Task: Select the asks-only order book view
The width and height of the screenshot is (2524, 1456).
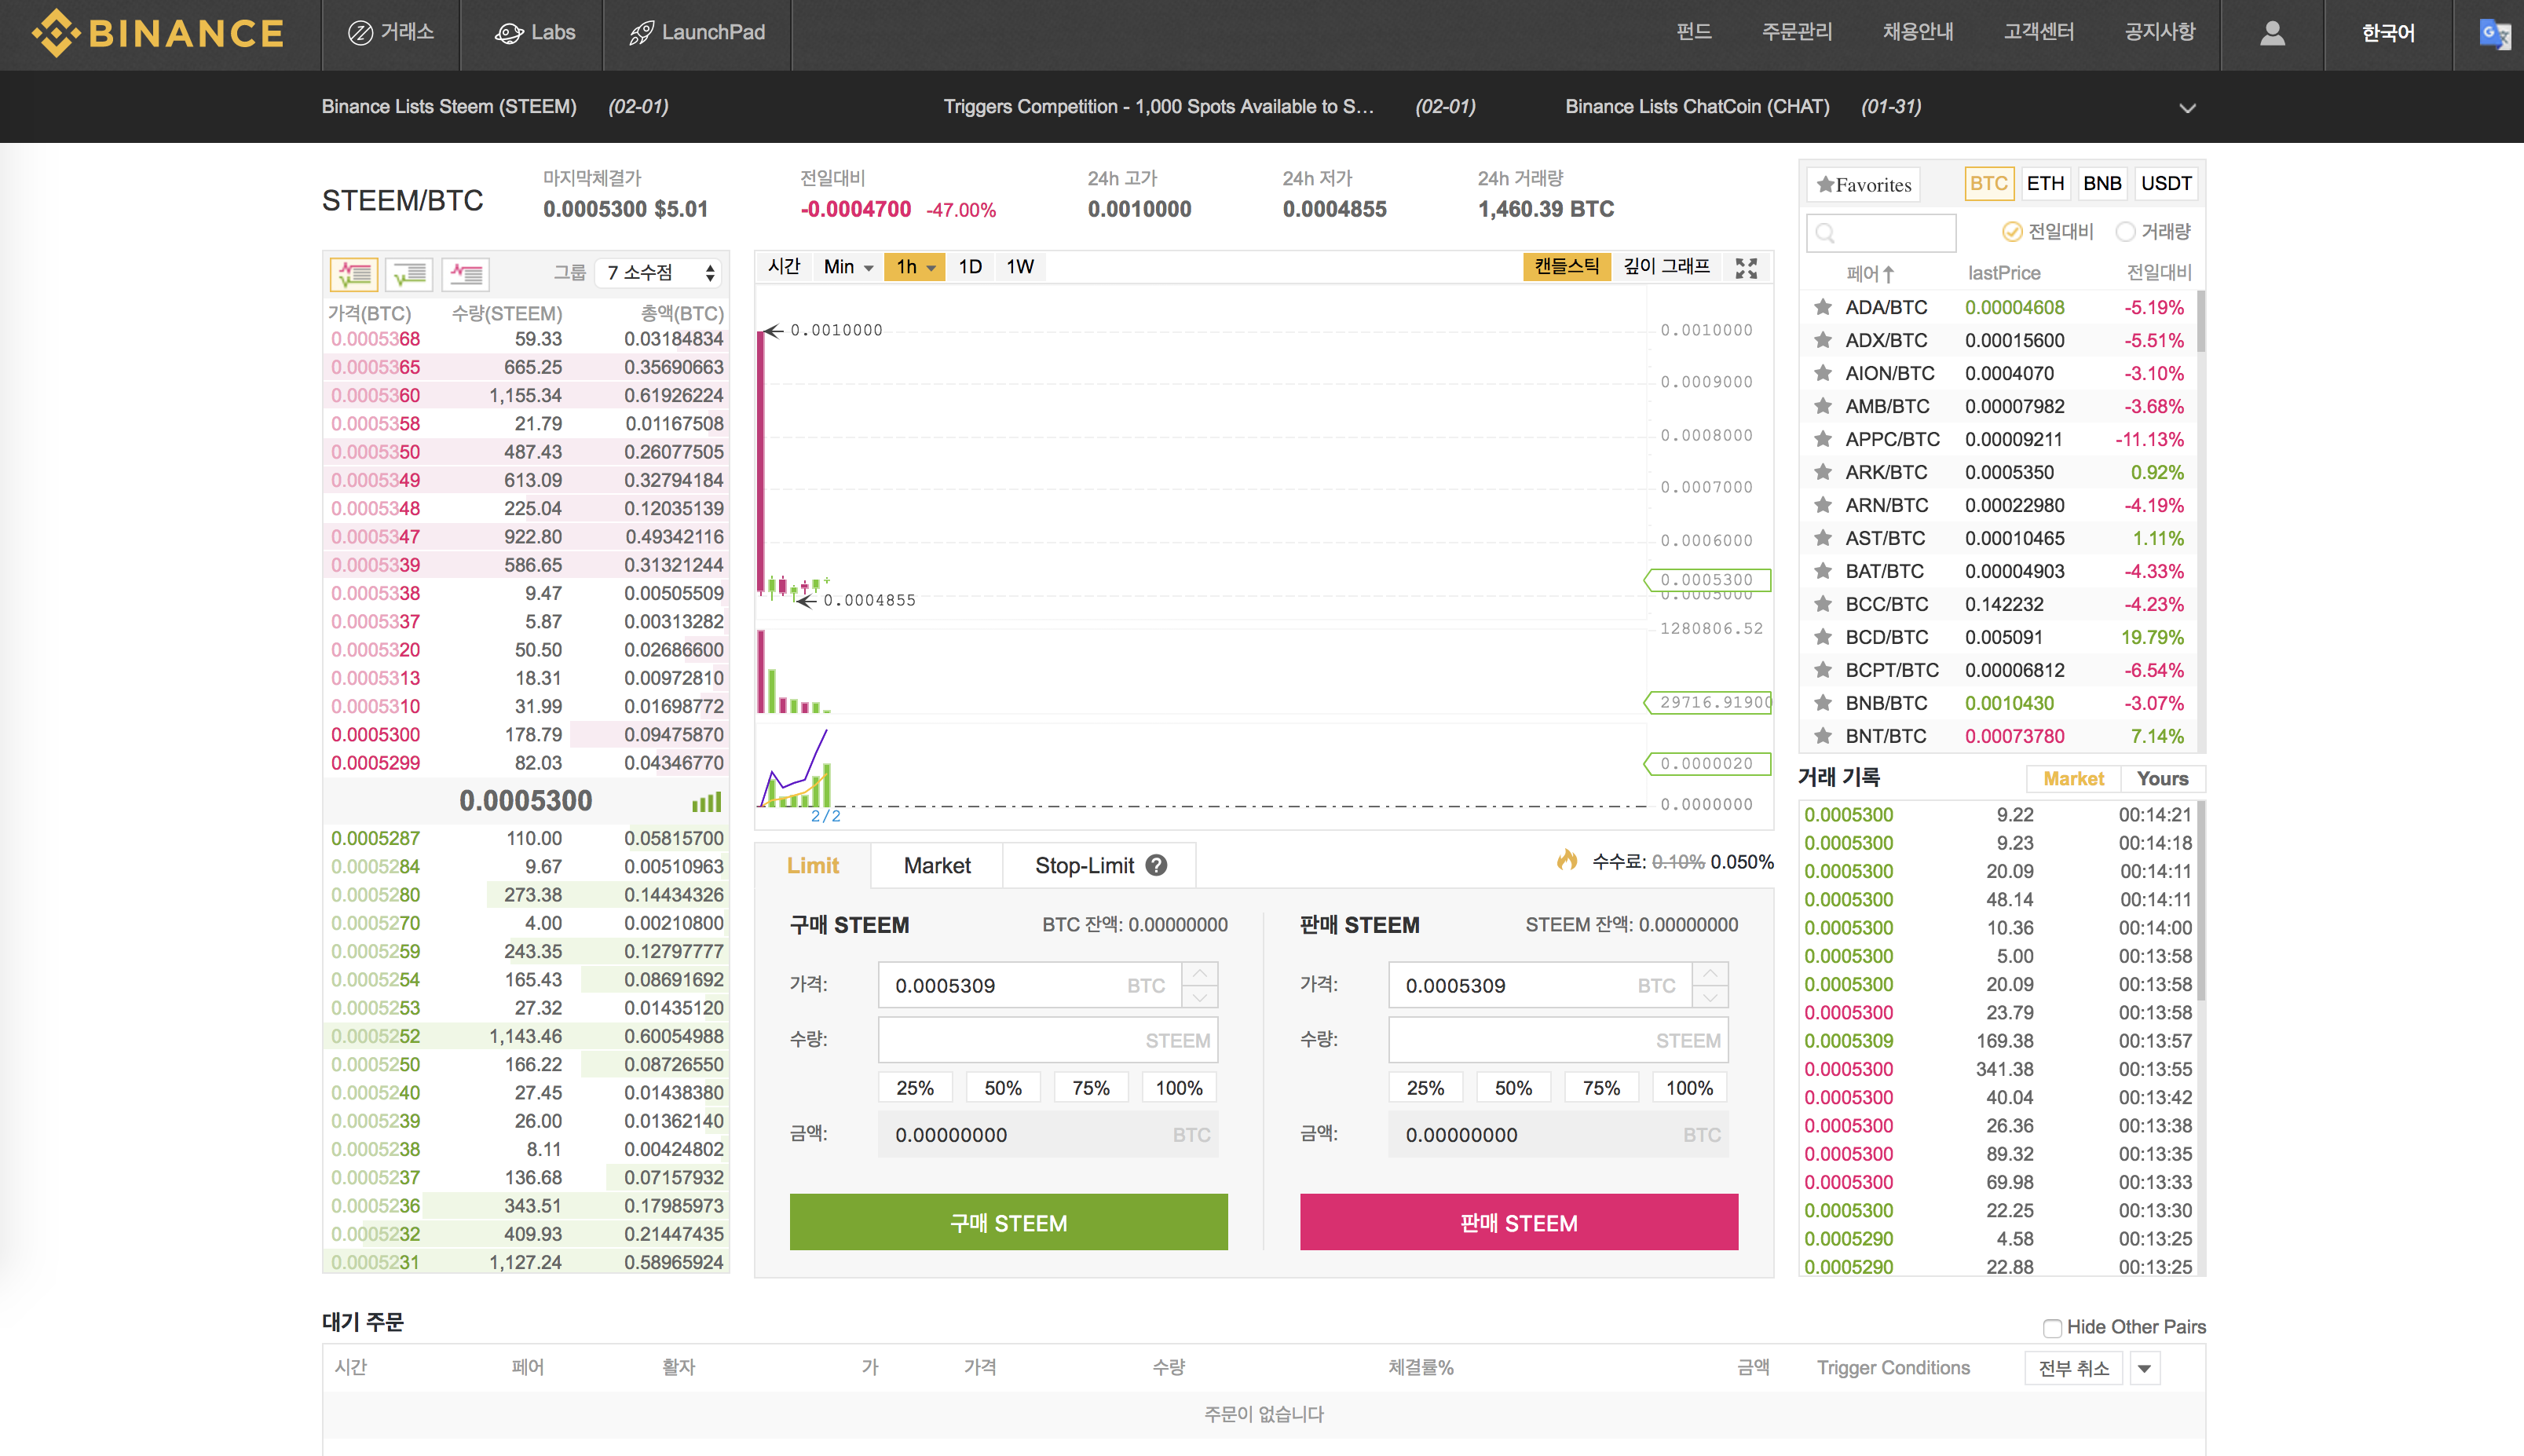Action: [465, 272]
